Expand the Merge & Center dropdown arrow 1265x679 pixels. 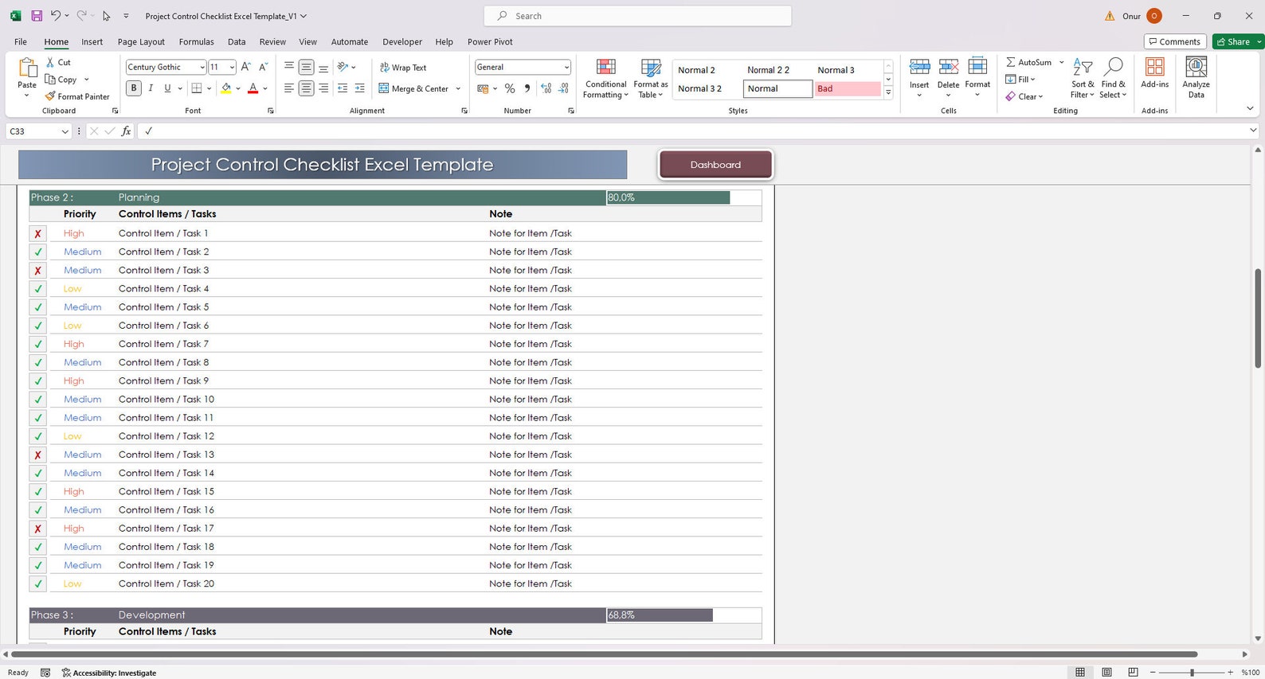[458, 88]
